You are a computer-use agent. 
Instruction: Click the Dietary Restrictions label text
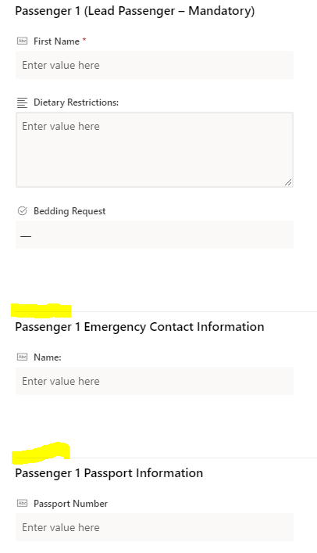(x=76, y=102)
